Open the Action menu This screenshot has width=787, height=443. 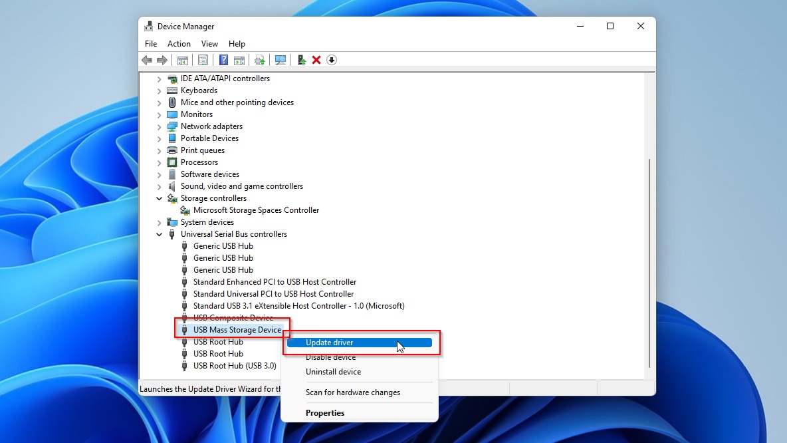179,43
